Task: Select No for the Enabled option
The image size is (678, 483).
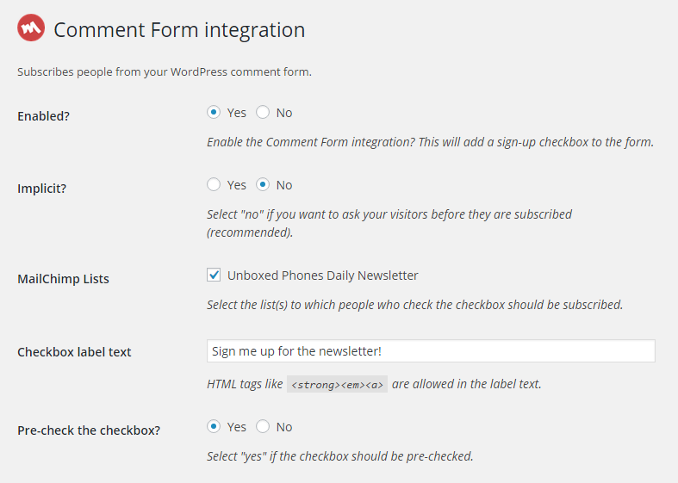Action: pyautogui.click(x=263, y=112)
